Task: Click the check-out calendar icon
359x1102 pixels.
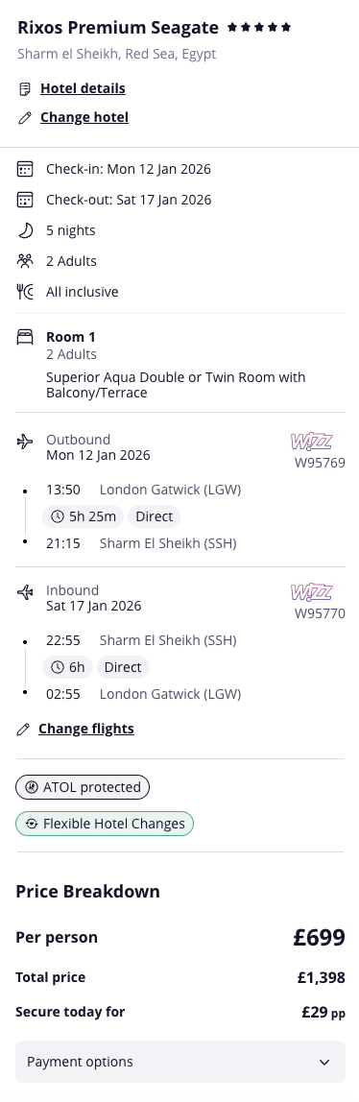Action: point(25,200)
